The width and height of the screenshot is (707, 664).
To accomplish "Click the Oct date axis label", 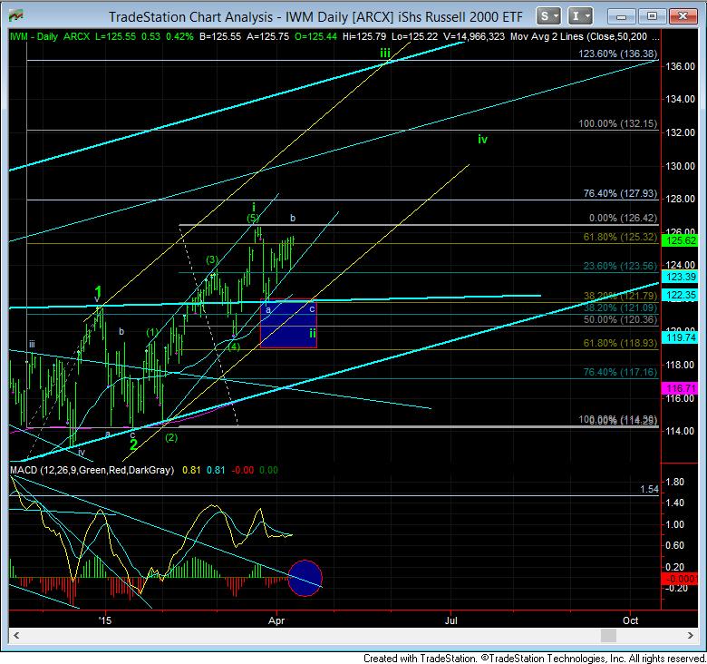I will (x=630, y=620).
